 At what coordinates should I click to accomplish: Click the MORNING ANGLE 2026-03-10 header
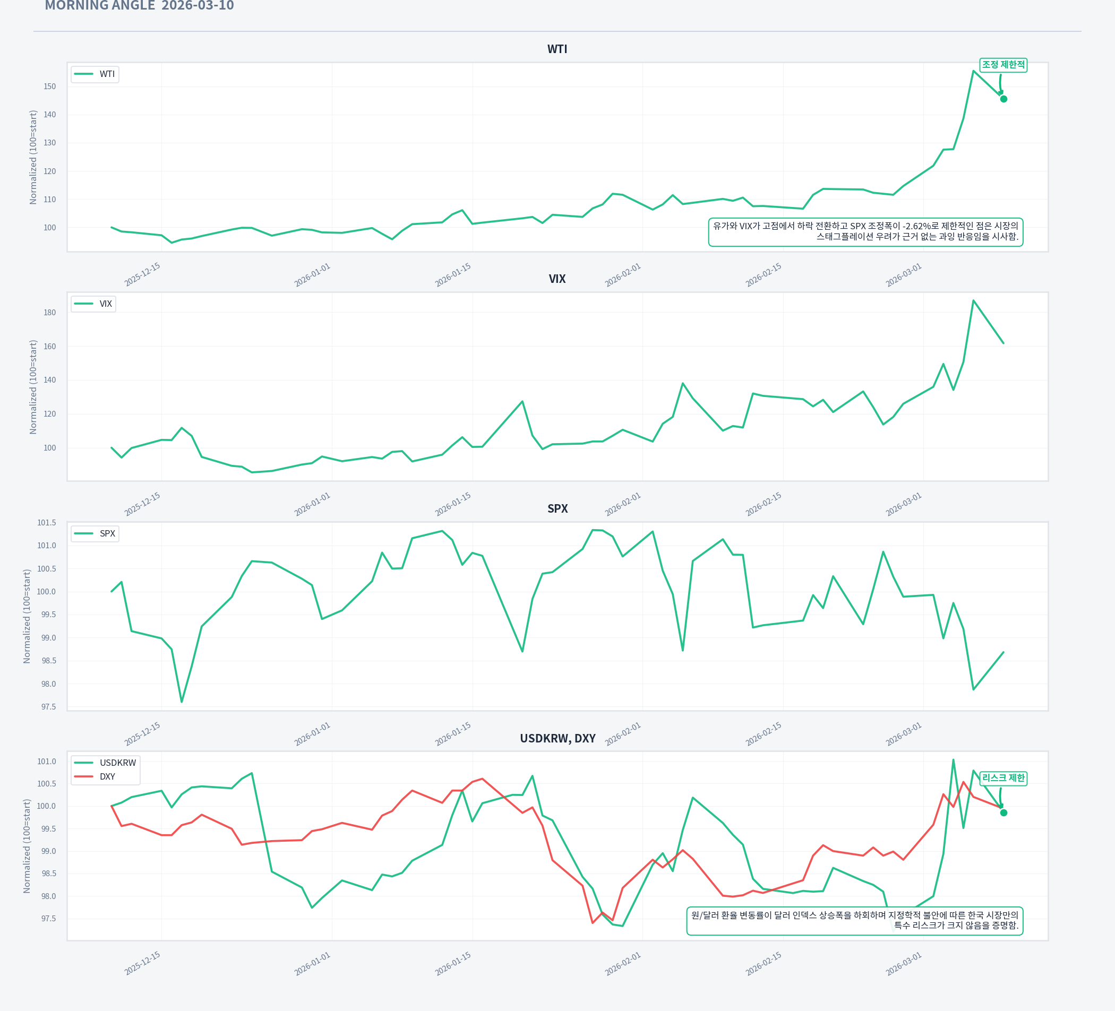coord(139,6)
